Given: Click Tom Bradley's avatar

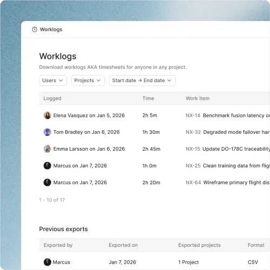Looking at the screenshot, I should [48, 132].
